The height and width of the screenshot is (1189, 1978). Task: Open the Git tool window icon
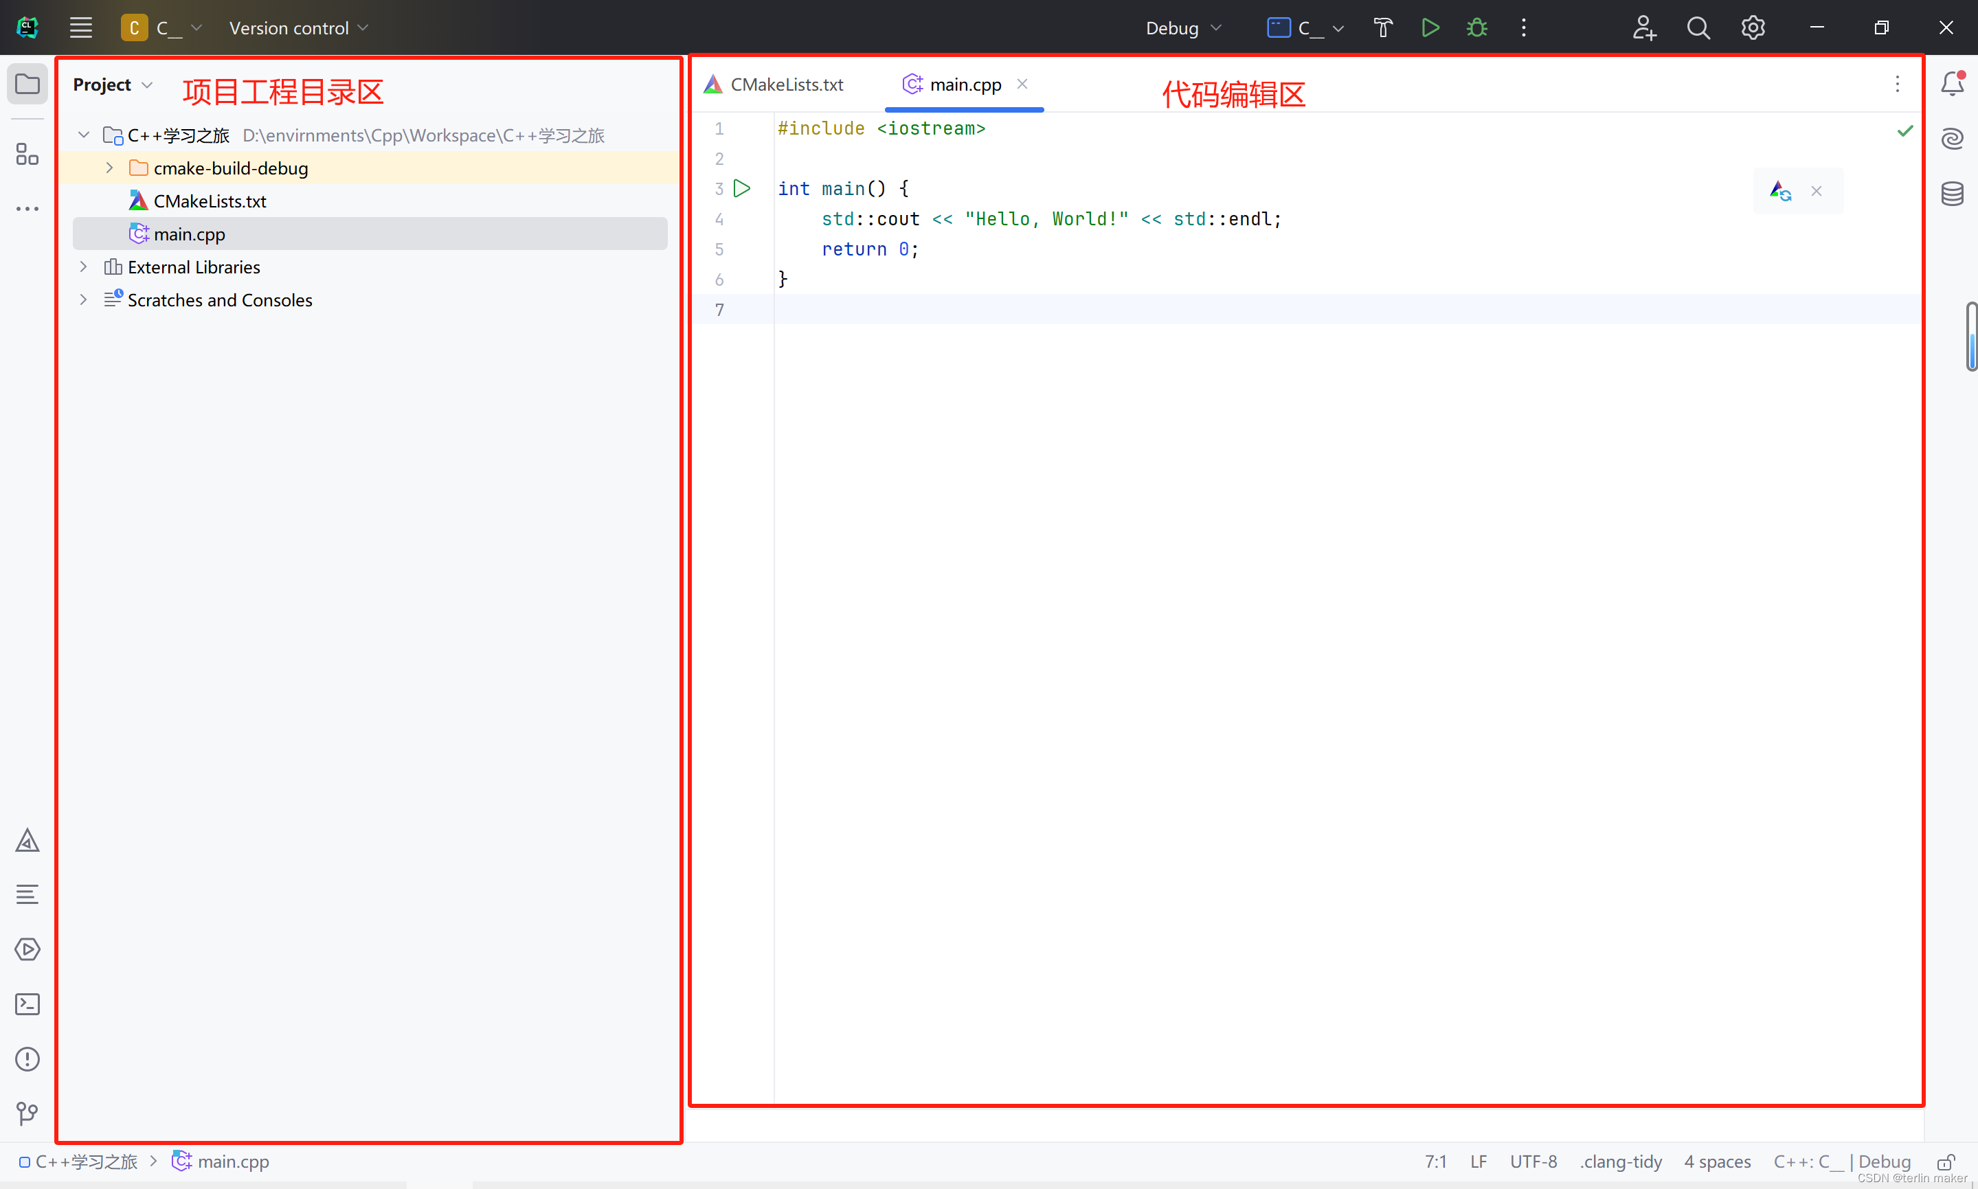click(x=27, y=1113)
